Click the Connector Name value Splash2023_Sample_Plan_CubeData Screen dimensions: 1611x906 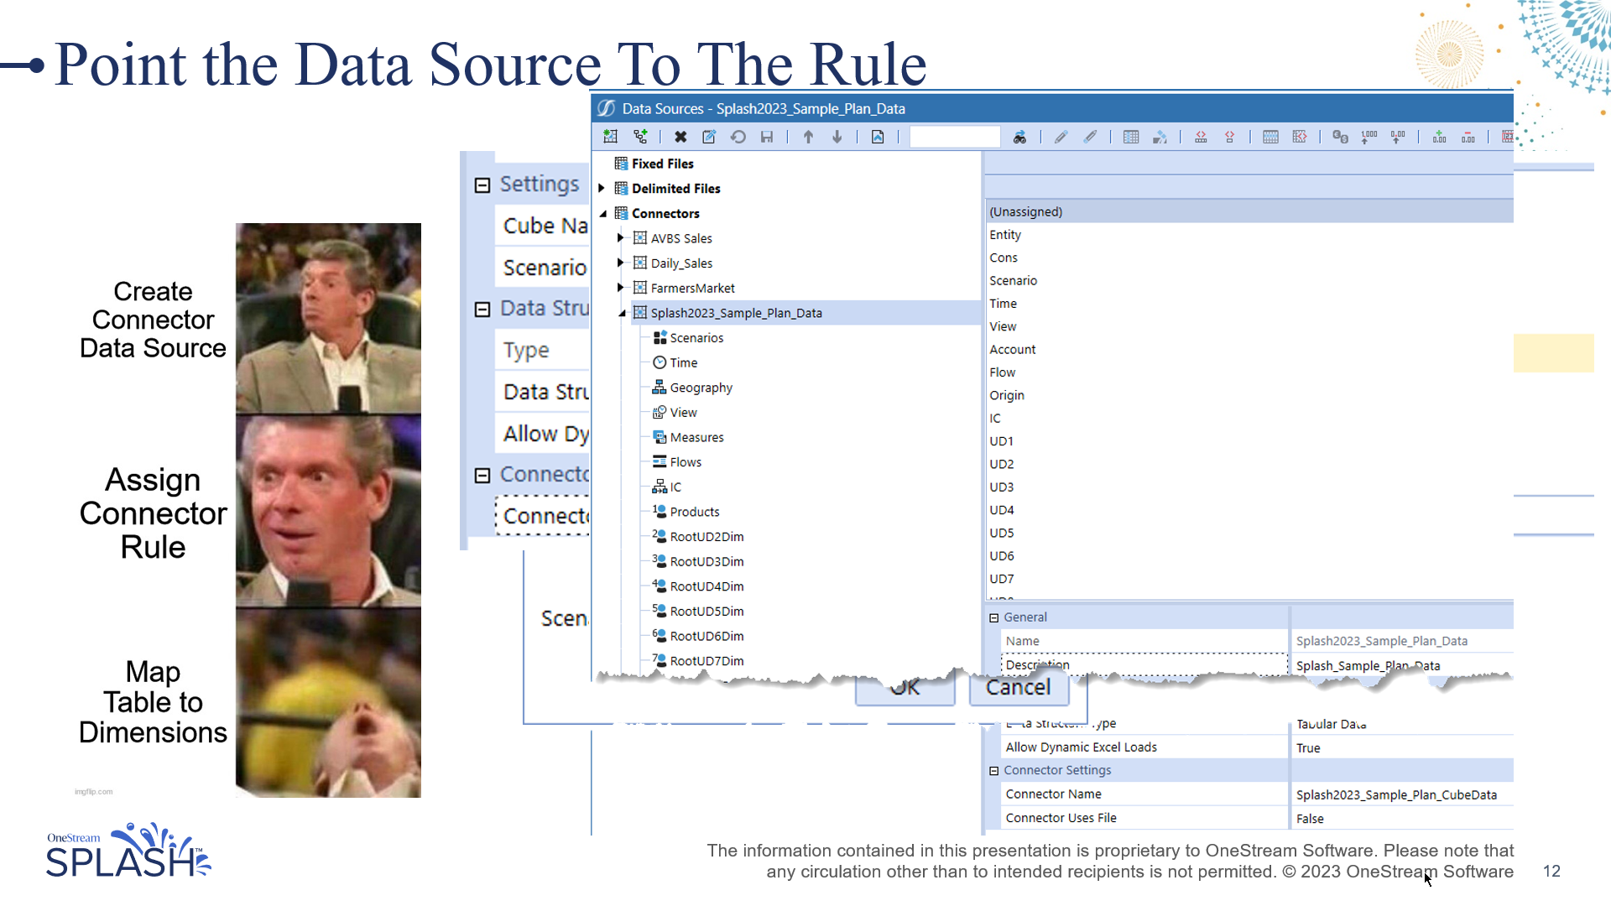(x=1401, y=794)
